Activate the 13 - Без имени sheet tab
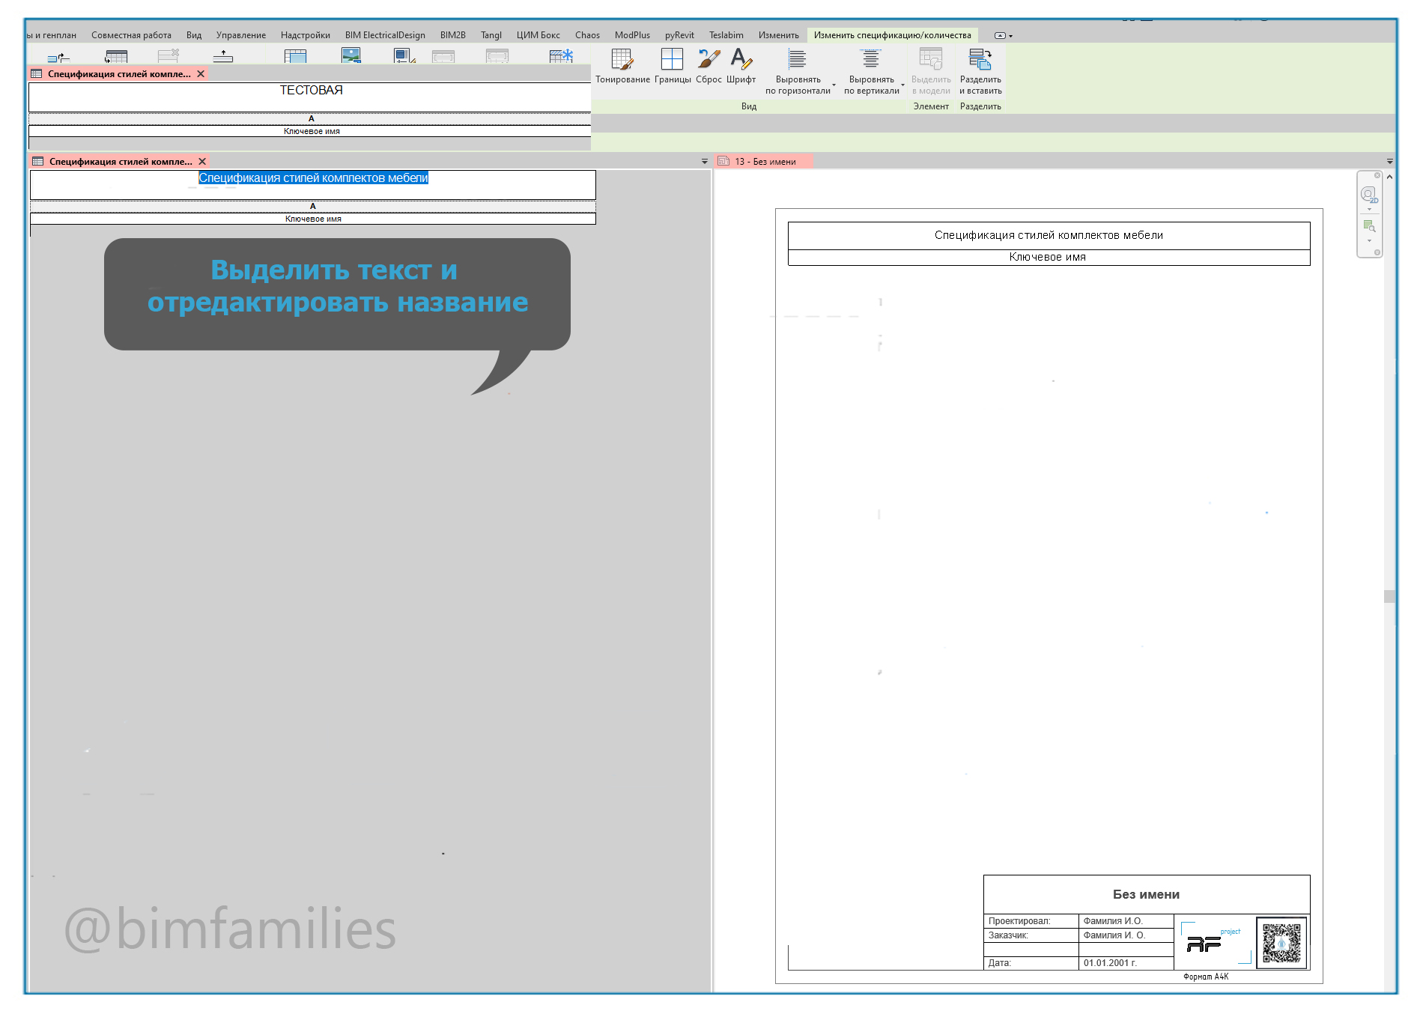 point(765,162)
